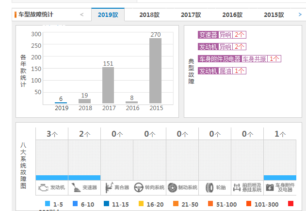The height and width of the screenshot is (211, 306).
Task: Open the 发动机 异响 2个 fault tag
Action: [x=222, y=47]
